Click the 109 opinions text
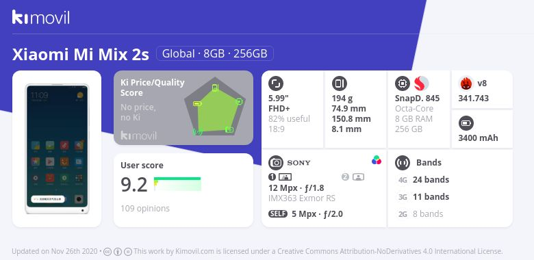Image resolution: width=534 pixels, height=260 pixels. [x=145, y=208]
